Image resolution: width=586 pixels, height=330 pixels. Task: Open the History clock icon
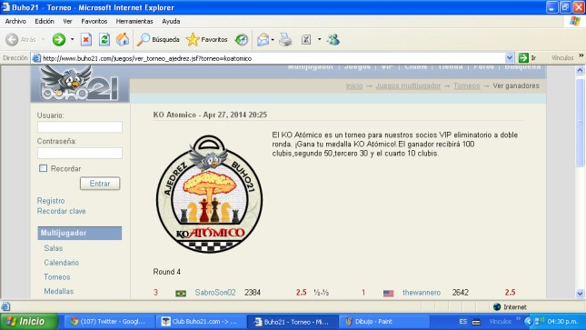(242, 39)
